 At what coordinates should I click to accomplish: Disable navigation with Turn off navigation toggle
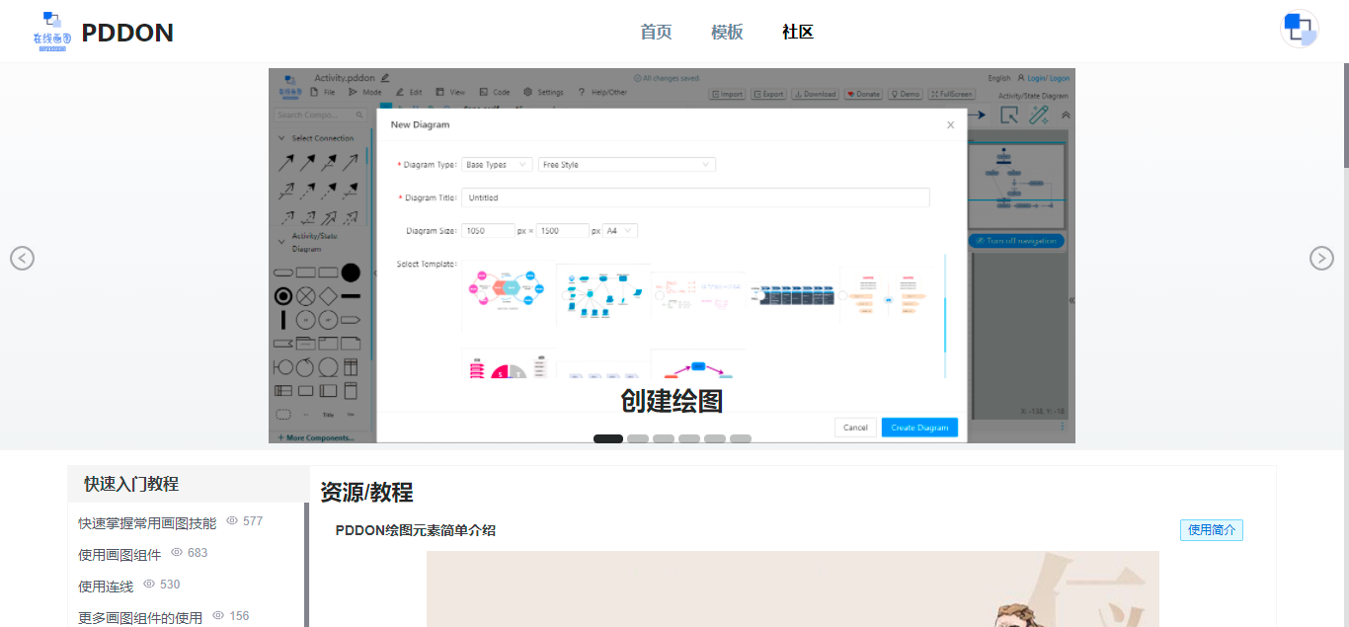tap(1015, 240)
